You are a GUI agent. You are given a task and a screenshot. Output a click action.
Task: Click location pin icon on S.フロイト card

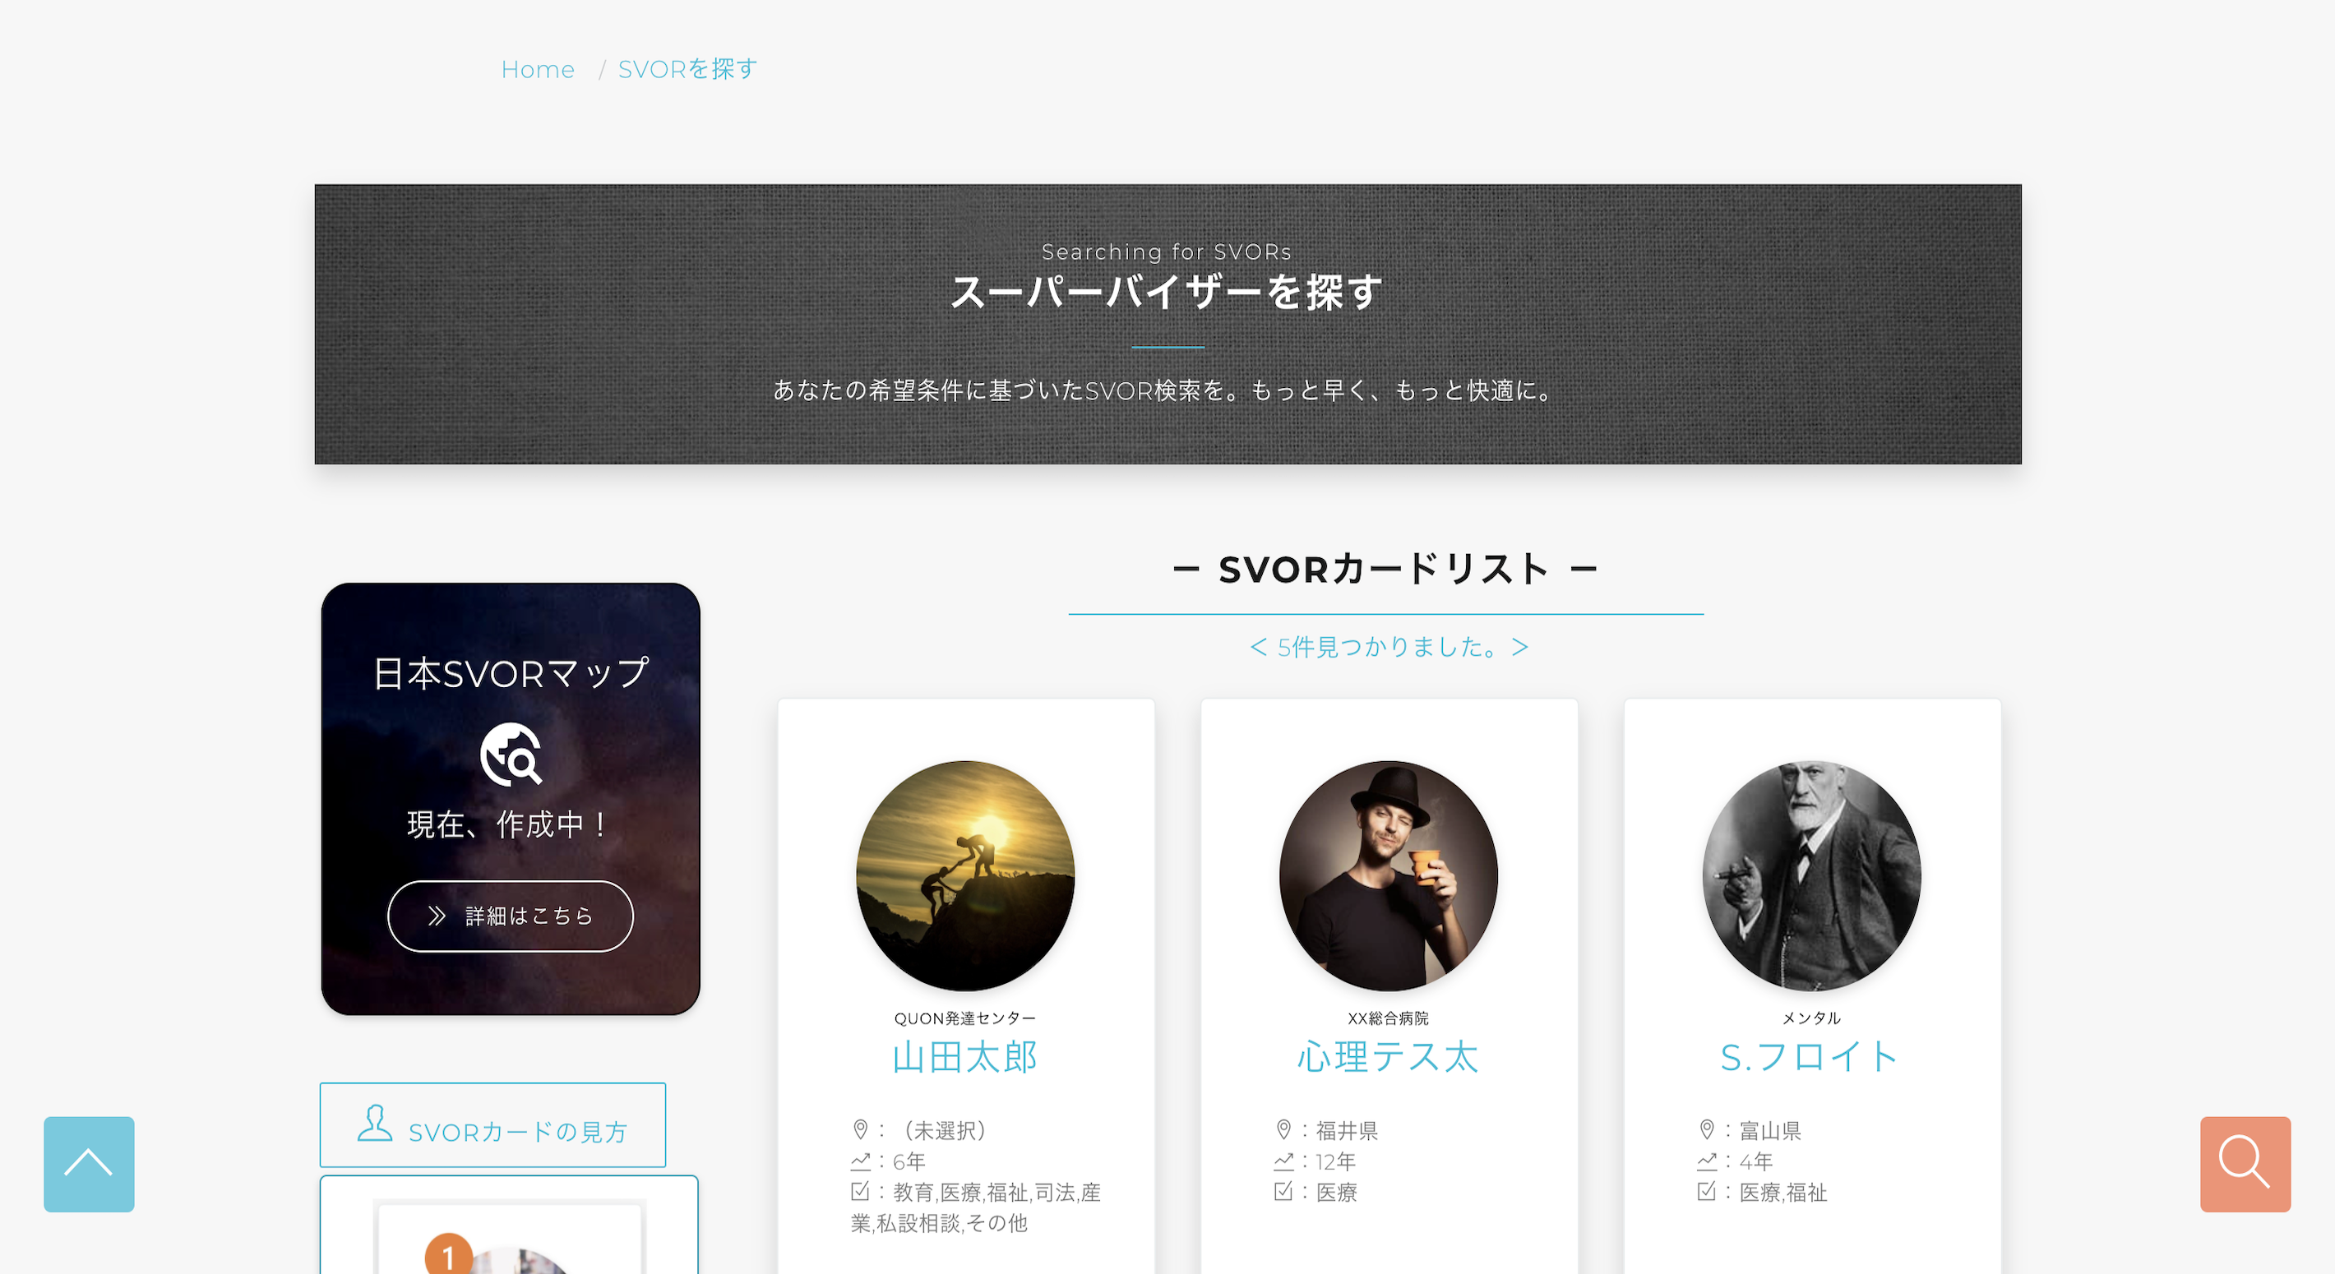pos(1707,1130)
